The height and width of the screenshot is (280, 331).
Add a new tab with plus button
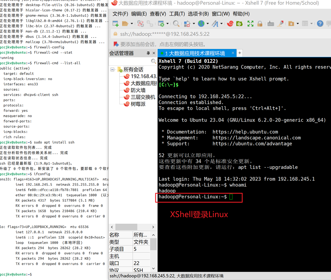tap(240, 53)
